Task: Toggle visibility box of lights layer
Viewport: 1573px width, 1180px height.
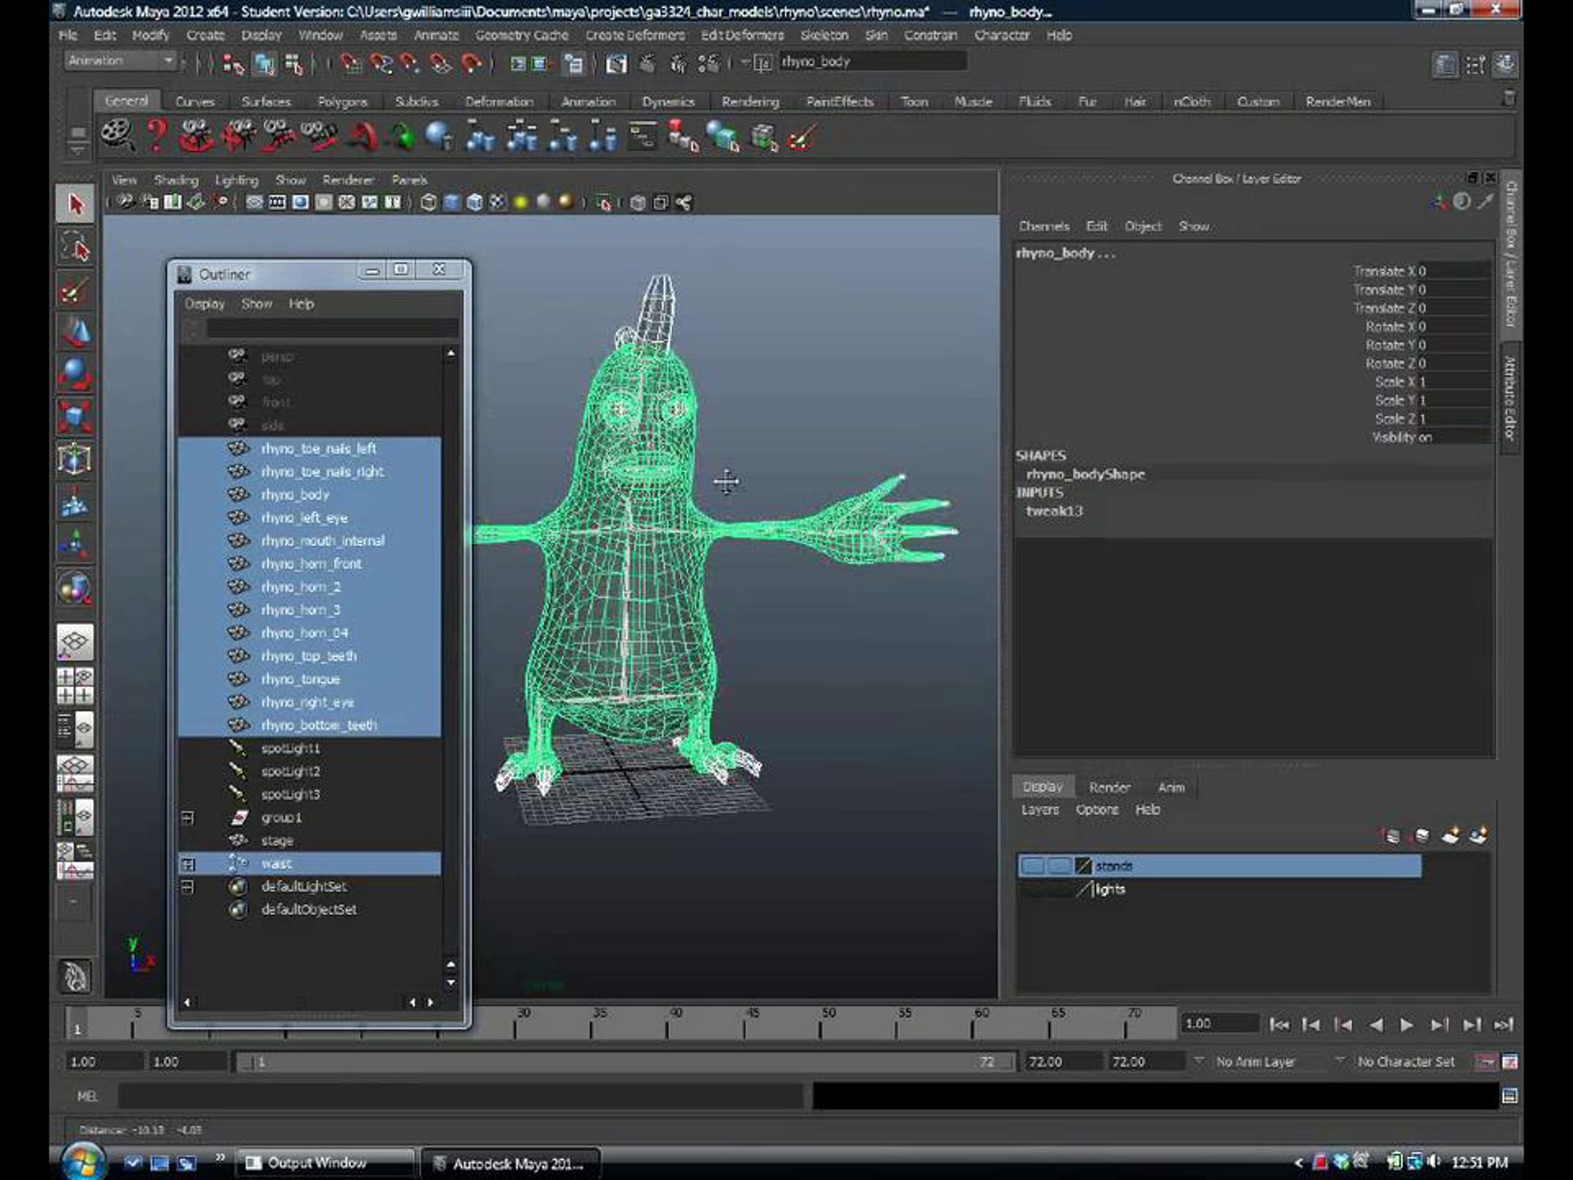Action: [x=1032, y=889]
